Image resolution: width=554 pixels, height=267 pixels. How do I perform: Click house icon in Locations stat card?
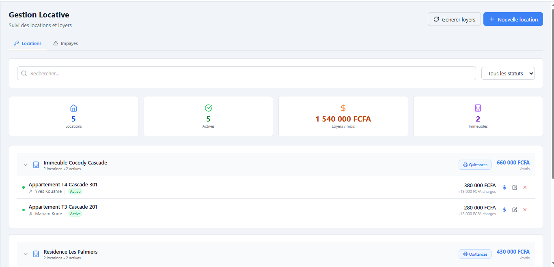[x=73, y=108]
